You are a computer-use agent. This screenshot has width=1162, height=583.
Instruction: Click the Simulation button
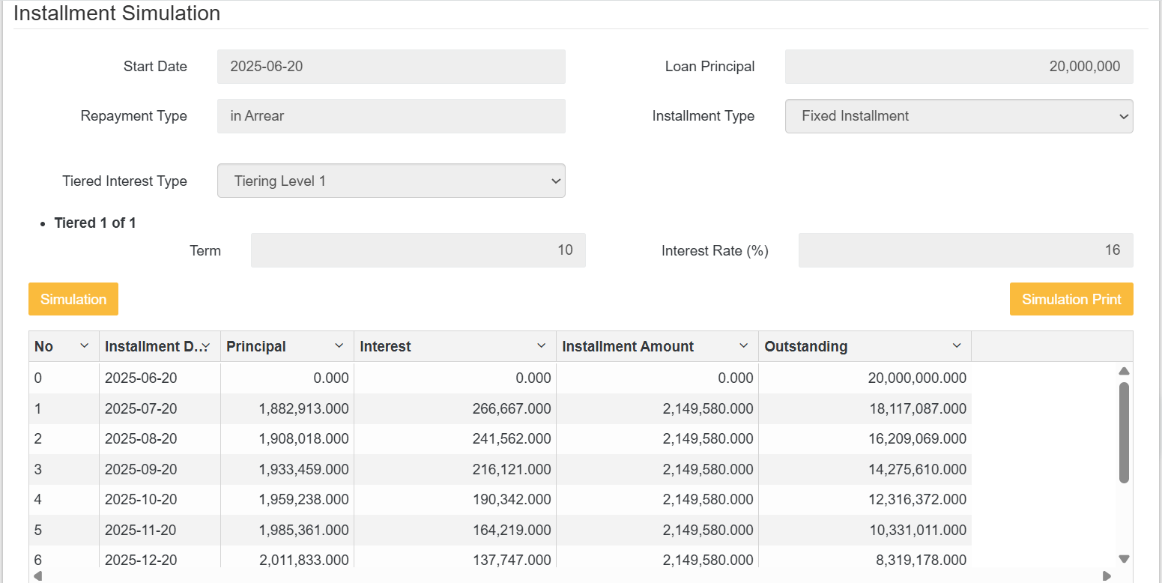[73, 298]
